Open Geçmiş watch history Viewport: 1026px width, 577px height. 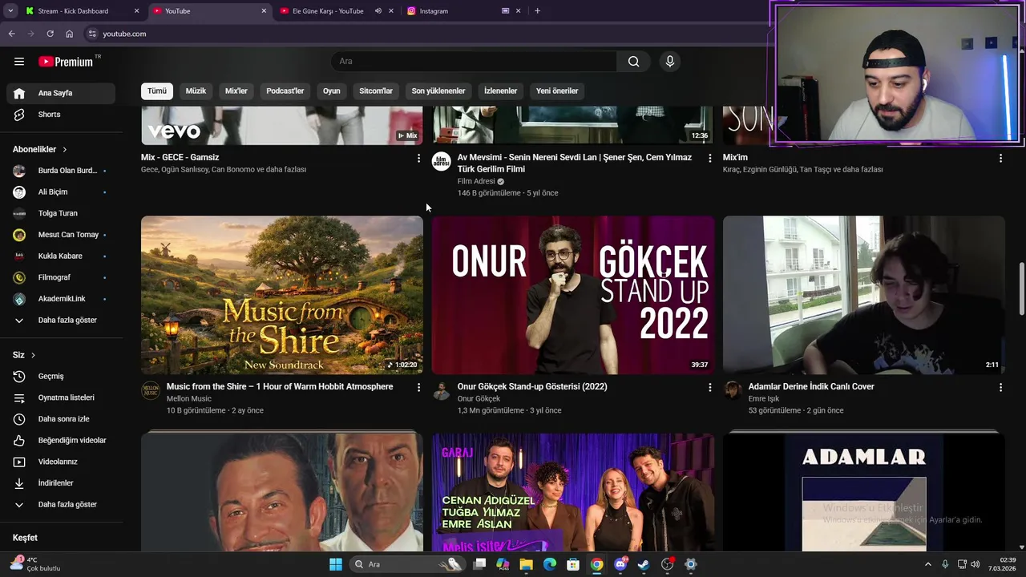click(61, 376)
